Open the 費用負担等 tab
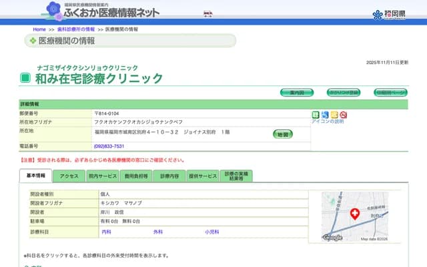Screen dimensions: 427x267 [135, 176]
